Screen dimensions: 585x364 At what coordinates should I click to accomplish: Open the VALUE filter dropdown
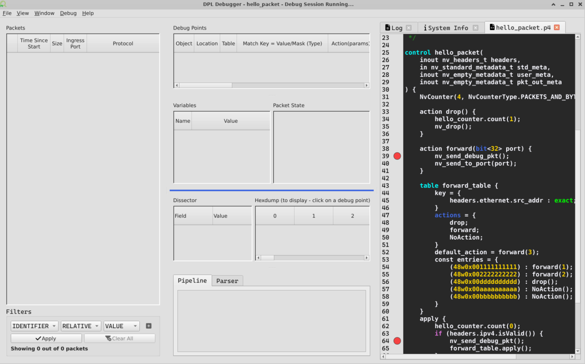click(121, 326)
